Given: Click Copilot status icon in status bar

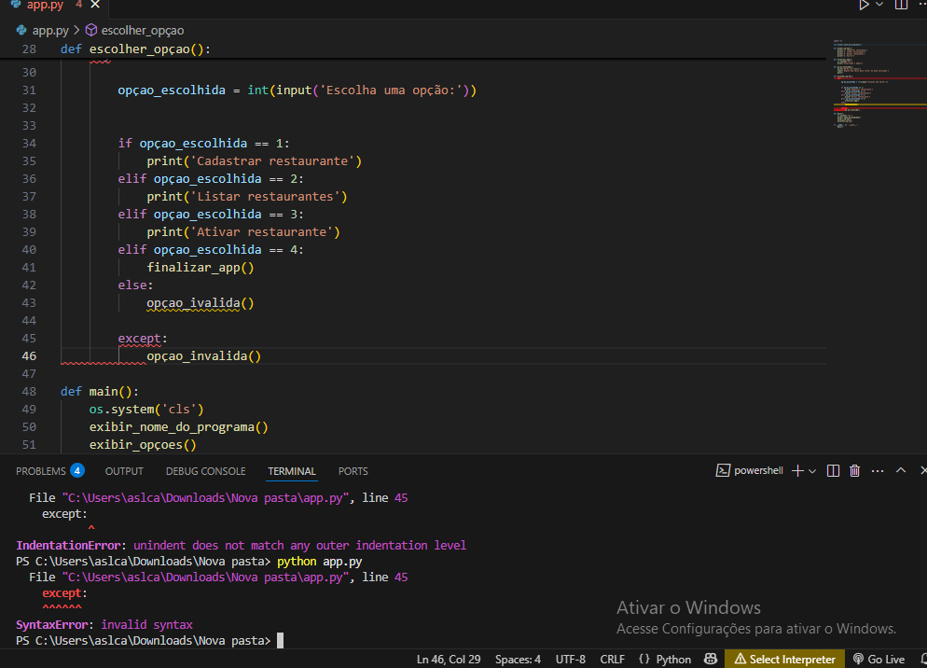Looking at the screenshot, I should 711,659.
